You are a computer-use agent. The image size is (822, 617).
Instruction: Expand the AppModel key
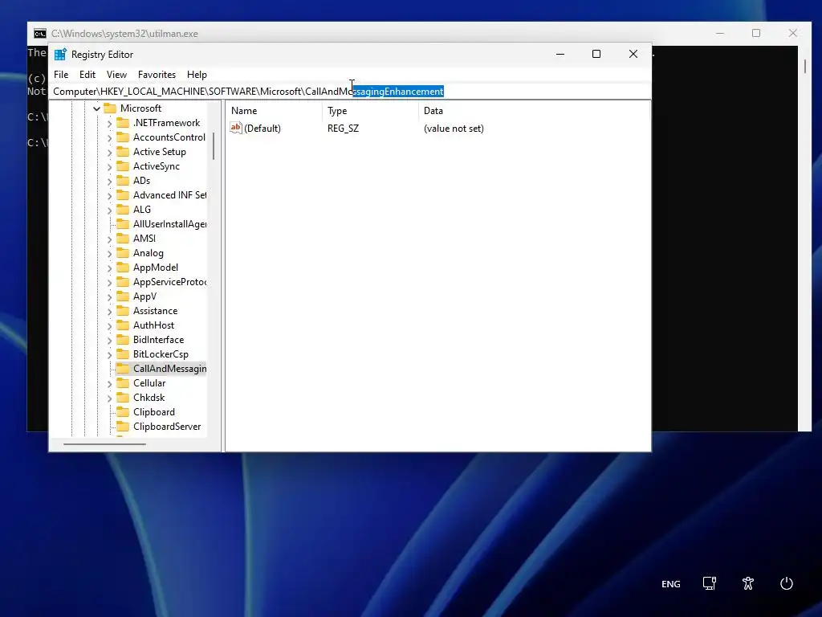[109, 268]
